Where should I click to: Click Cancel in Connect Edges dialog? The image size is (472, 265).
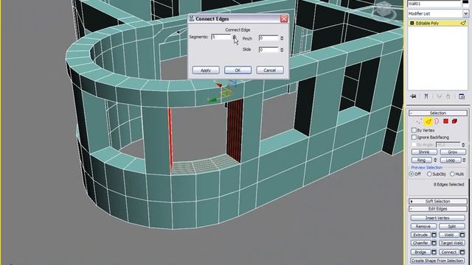tap(270, 71)
